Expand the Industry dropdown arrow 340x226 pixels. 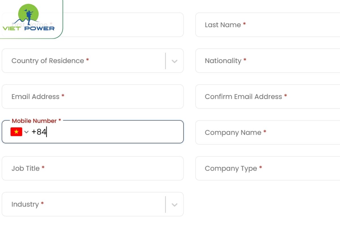[x=175, y=205]
